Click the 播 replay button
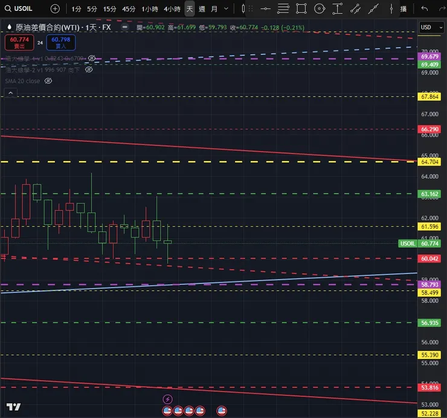447x418 pixels. tap(403, 9)
